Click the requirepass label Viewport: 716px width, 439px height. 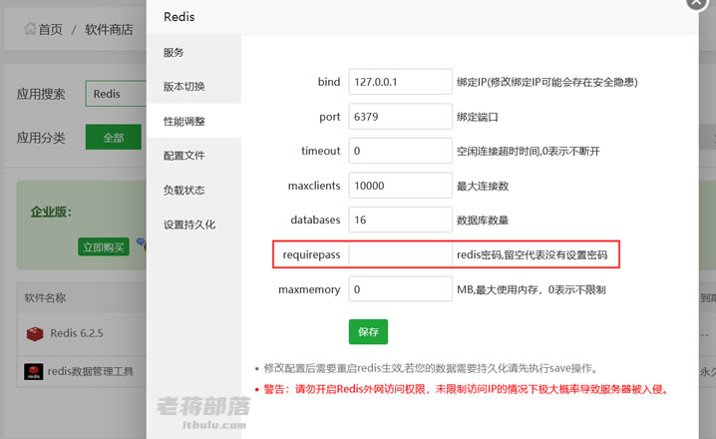pyautogui.click(x=311, y=254)
